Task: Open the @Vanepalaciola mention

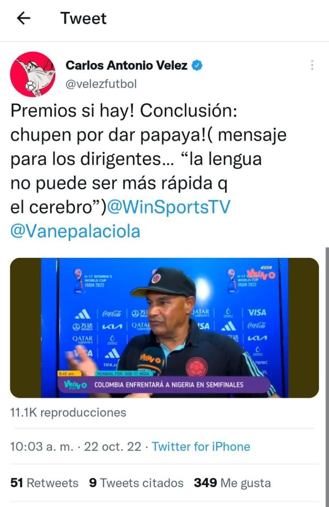Action: [75, 231]
